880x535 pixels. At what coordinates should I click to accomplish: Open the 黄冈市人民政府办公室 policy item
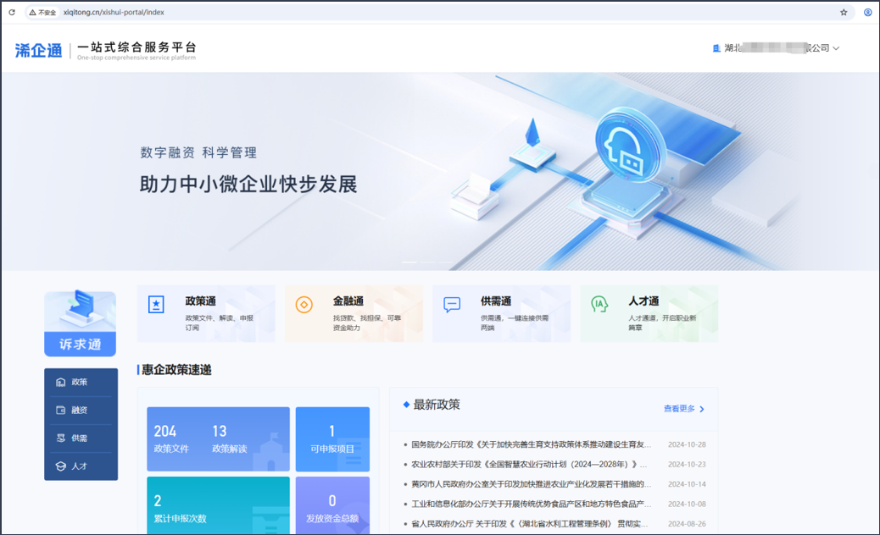click(531, 484)
